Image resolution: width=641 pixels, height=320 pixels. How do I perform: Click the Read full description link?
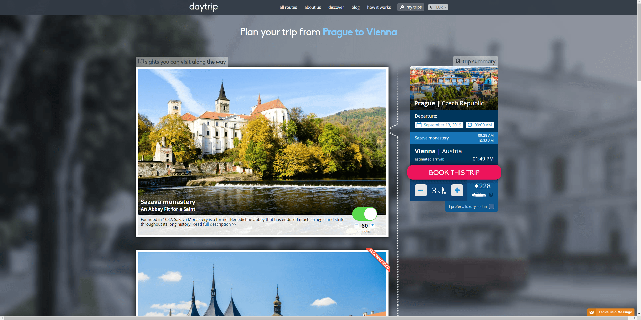214,224
